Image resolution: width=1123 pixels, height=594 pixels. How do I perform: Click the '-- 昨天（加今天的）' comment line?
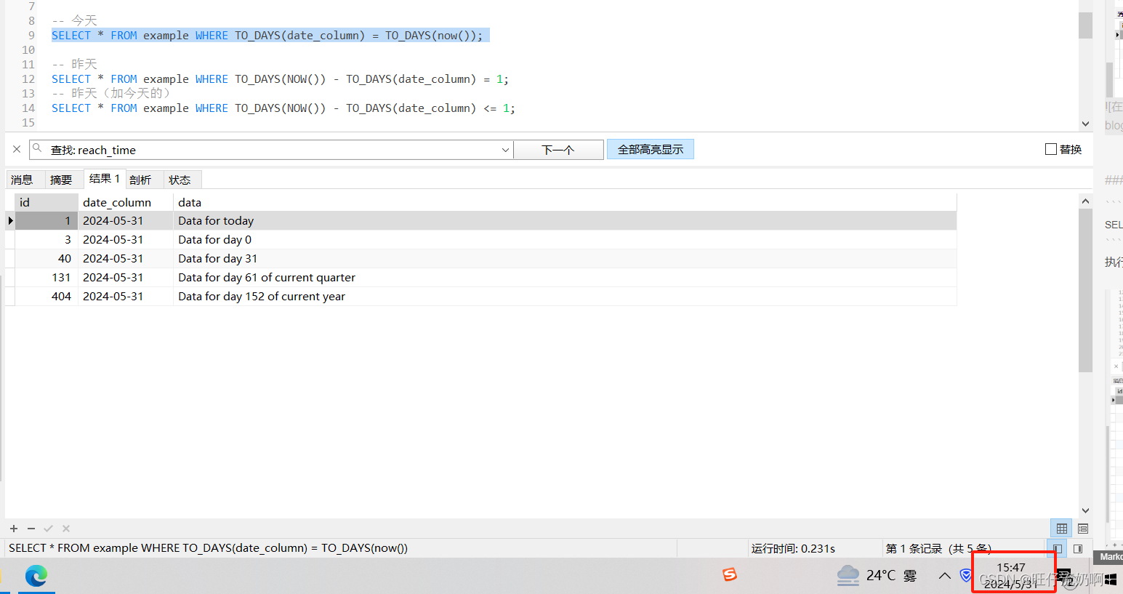[110, 93]
